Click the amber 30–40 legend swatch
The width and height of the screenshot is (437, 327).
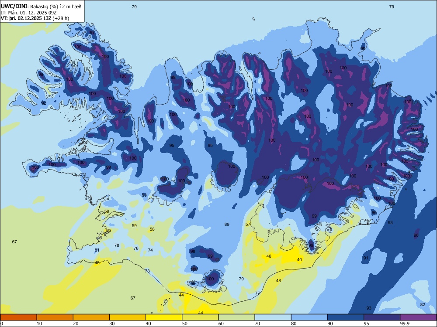coord(128,317)
